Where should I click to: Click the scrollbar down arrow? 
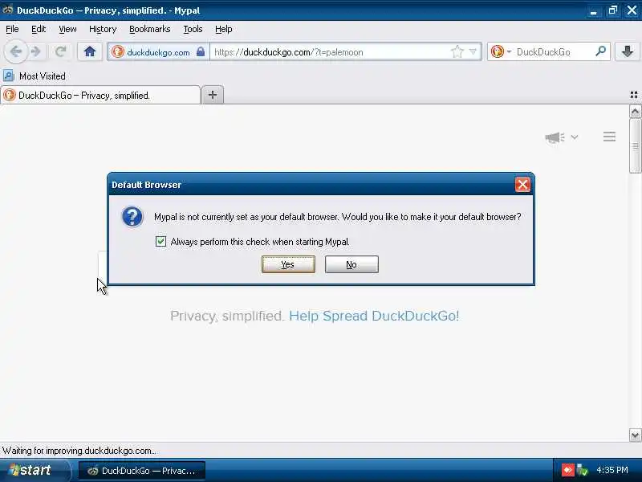[x=635, y=435]
